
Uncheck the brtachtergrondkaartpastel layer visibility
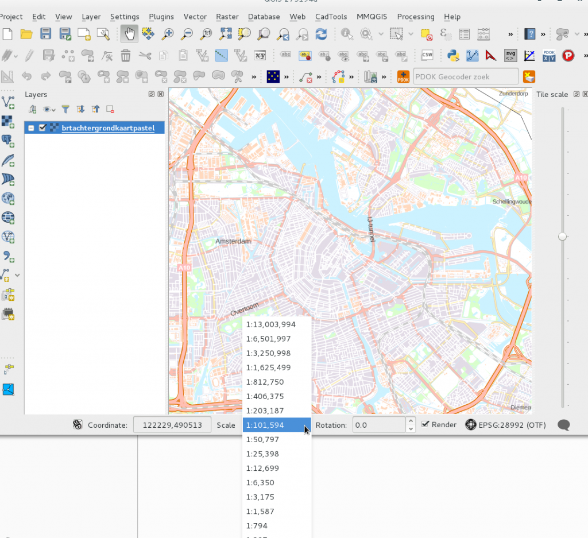click(x=42, y=128)
